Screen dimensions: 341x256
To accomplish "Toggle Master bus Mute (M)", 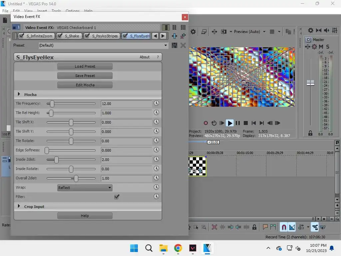I will [x=321, y=47].
